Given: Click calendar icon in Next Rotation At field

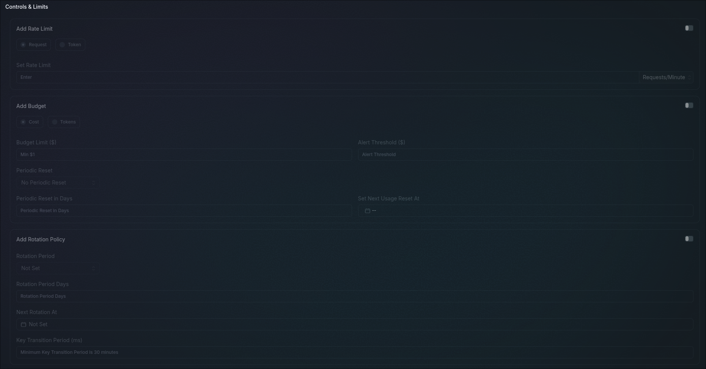Looking at the screenshot, I should pos(24,324).
